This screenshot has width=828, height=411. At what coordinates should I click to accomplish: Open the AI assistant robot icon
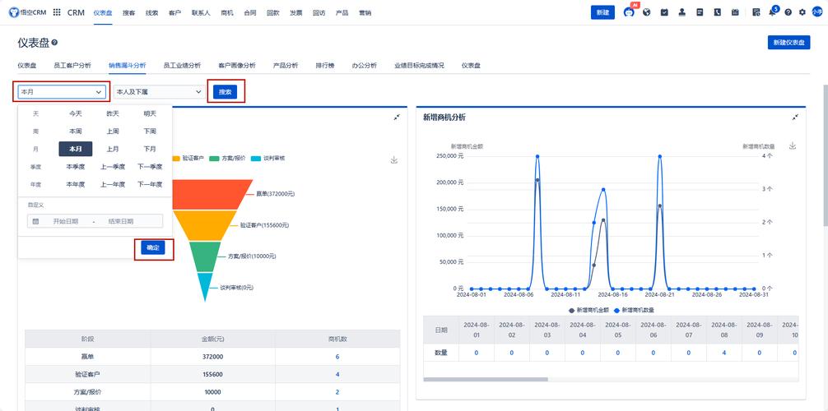click(628, 12)
